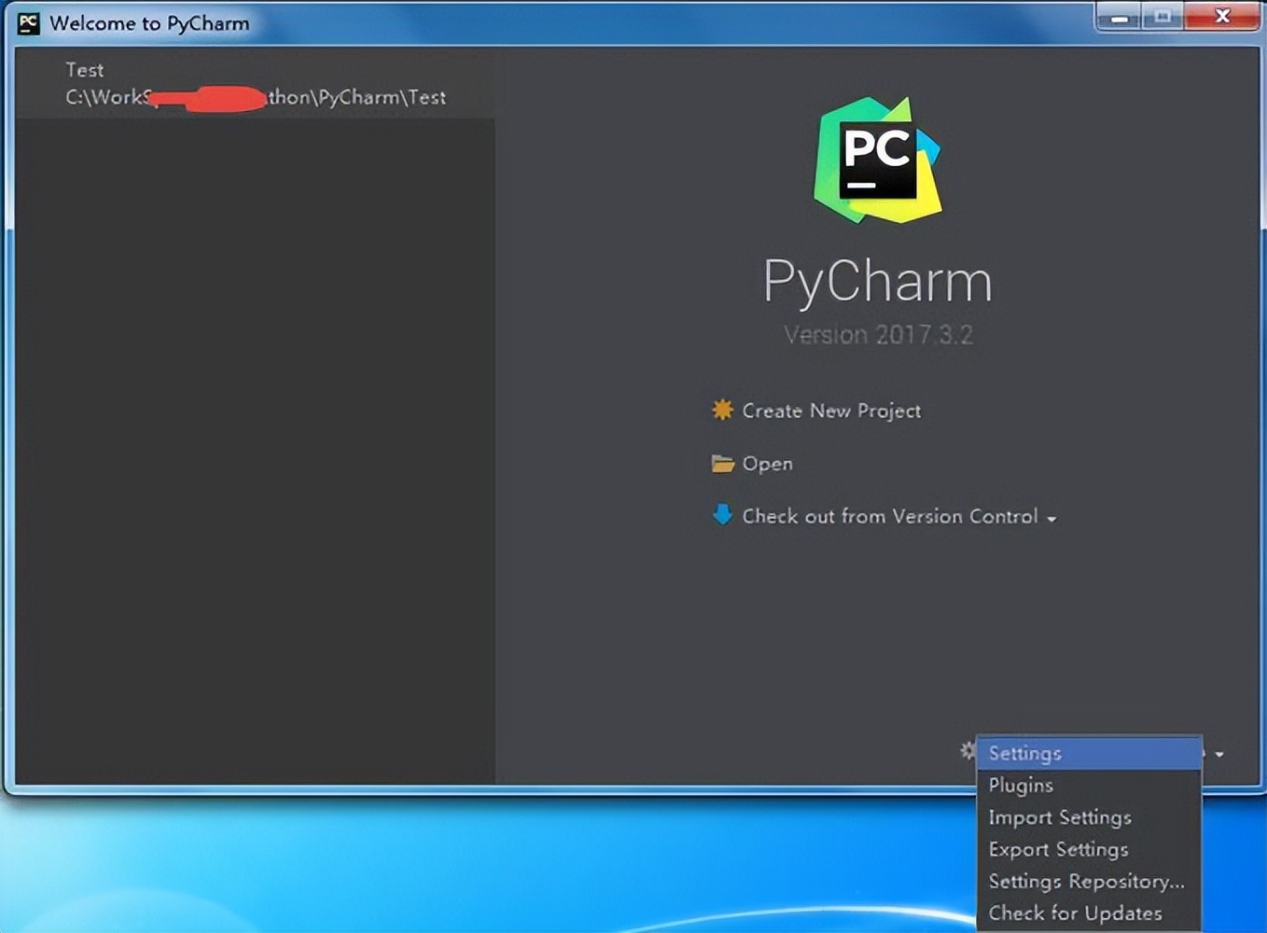The width and height of the screenshot is (1267, 933).
Task: Click the orange star Create New Project icon
Action: 722,410
